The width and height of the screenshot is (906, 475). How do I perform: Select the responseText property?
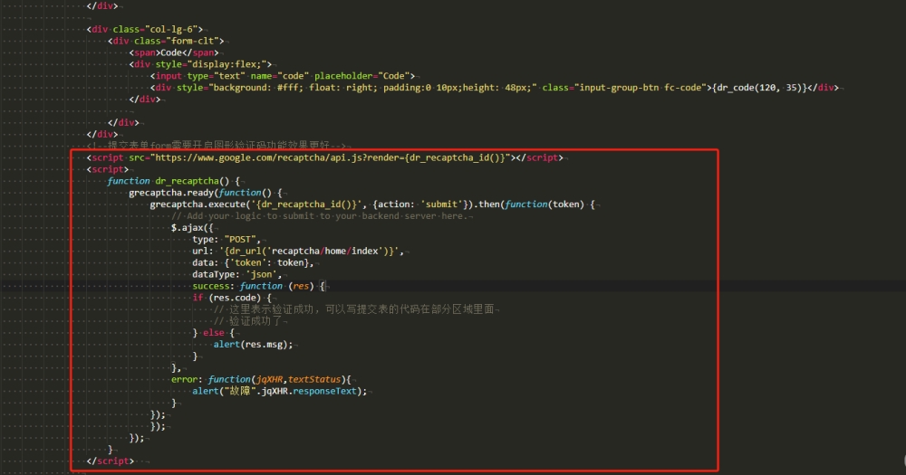(x=324, y=391)
